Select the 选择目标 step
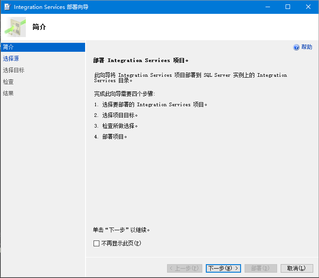 coord(14,71)
